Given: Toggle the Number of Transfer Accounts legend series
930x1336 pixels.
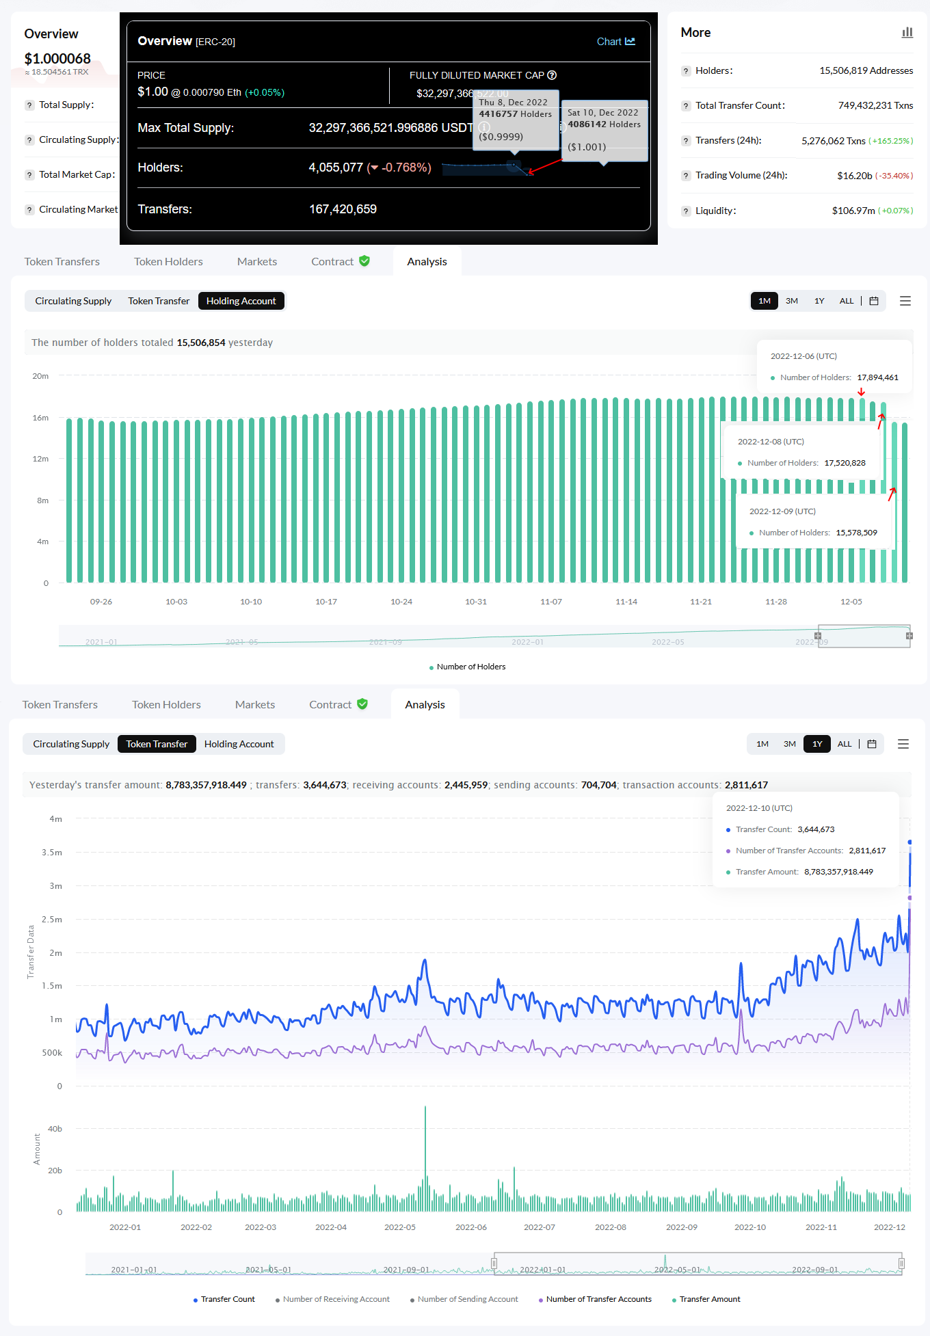Looking at the screenshot, I should (x=595, y=1299).
